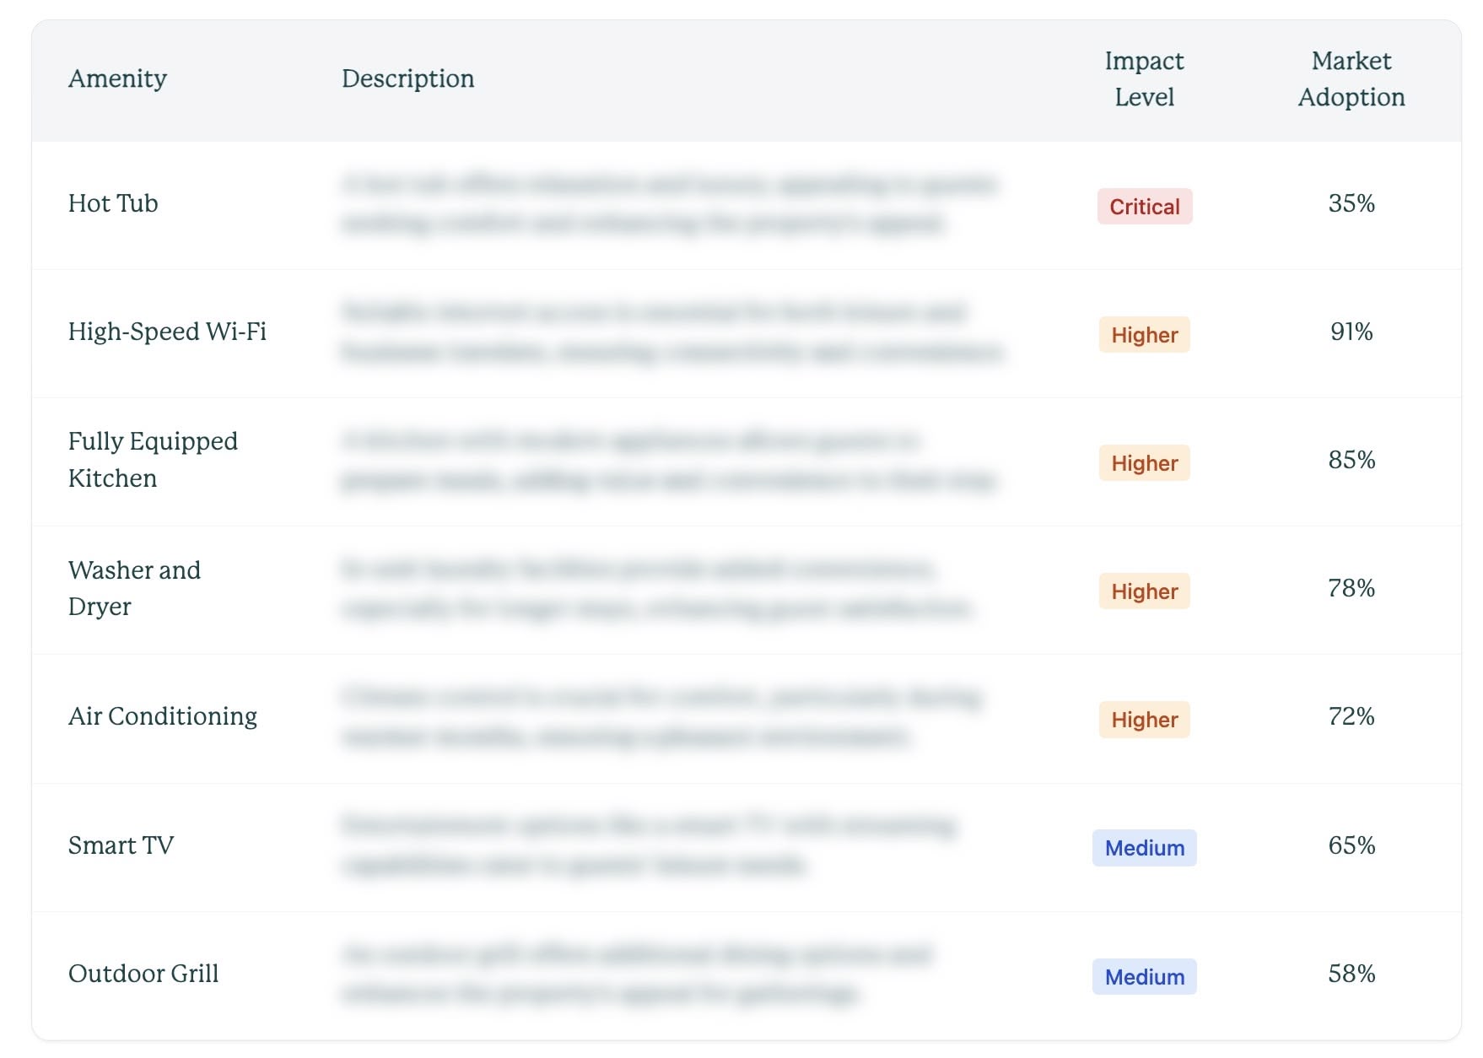Image resolution: width=1483 pixels, height=1058 pixels.
Task: Click the Medium badge for Smart TV
Action: tap(1144, 848)
